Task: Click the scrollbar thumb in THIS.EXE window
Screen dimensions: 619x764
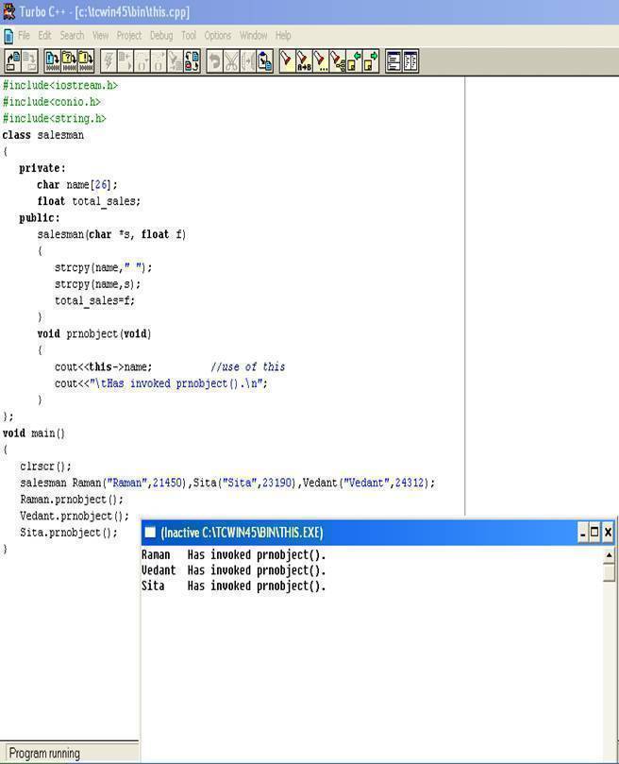Action: [609, 572]
